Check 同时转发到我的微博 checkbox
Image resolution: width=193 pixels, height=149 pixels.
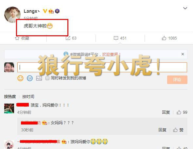click(x=47, y=78)
